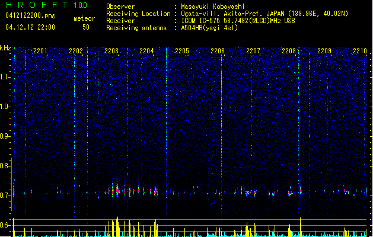Image resolution: width=373 pixels, height=237 pixels.
Task: Click the Receiving antenna label
Action: (x=136, y=28)
